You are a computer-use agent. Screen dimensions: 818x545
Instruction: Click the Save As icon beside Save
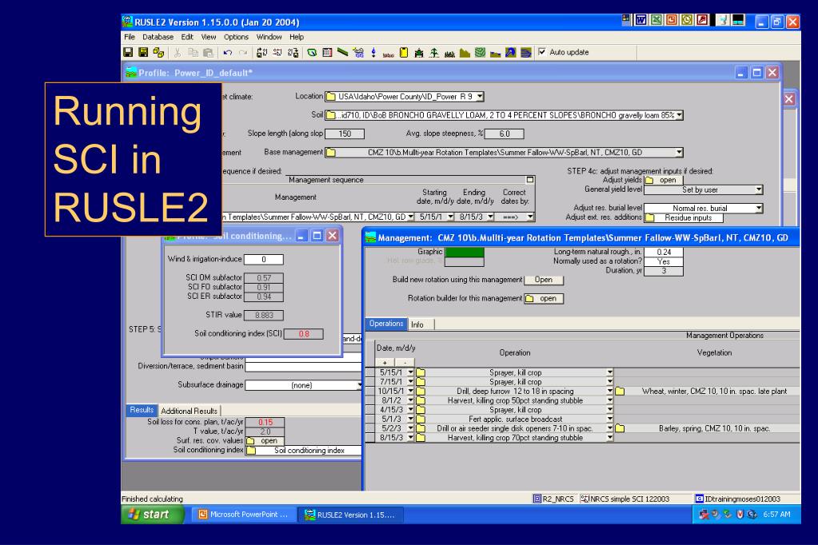click(143, 52)
